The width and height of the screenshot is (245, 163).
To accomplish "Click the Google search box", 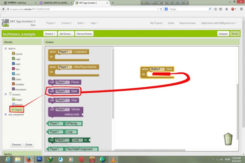I will [188, 9].
